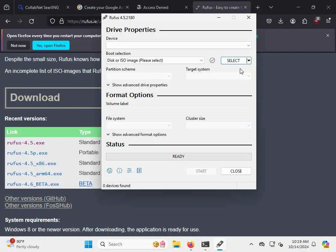Switch to the CollabNet SearXNG tab

click(x=42, y=8)
